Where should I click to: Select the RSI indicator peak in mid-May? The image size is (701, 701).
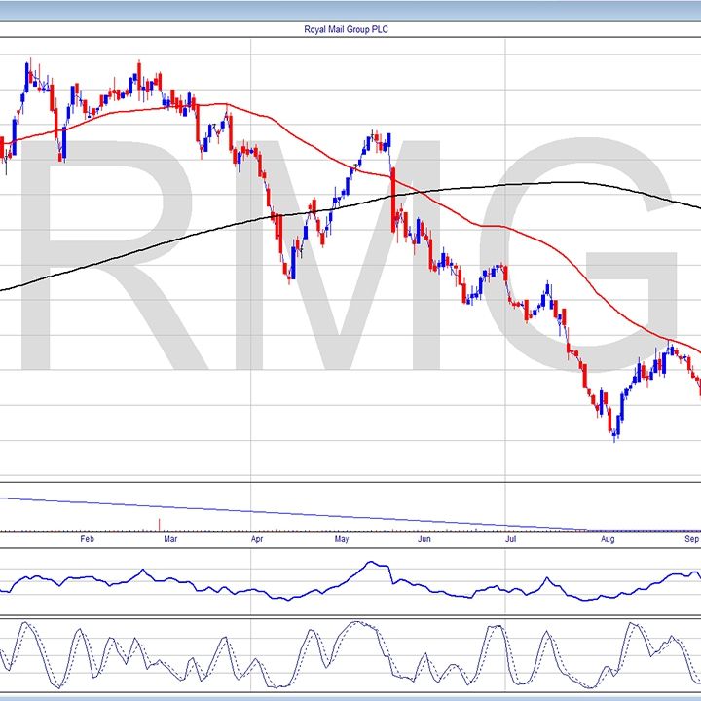[x=371, y=563]
